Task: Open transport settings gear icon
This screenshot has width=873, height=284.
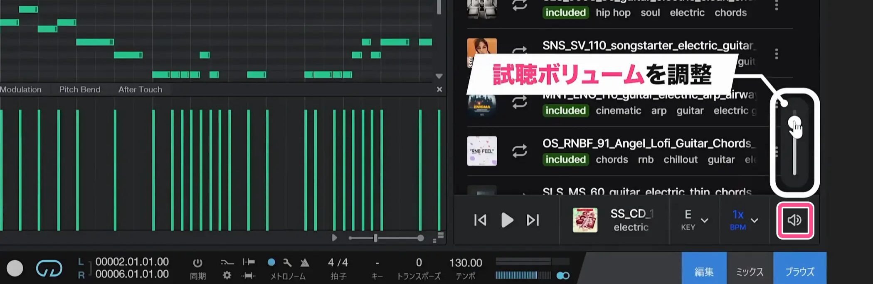Action: click(x=227, y=275)
